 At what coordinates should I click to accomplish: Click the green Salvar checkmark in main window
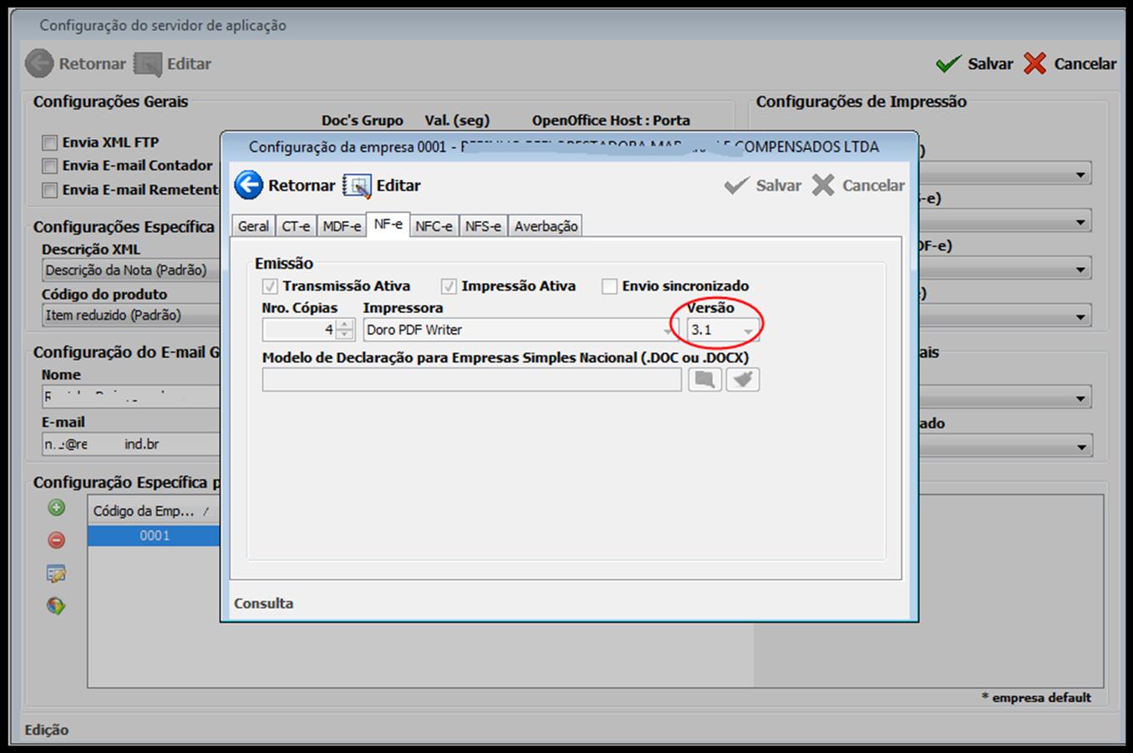pos(948,63)
